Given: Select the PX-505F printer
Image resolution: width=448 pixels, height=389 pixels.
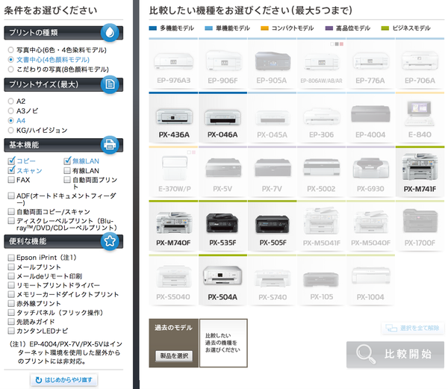Looking at the screenshot, I should point(273,225).
